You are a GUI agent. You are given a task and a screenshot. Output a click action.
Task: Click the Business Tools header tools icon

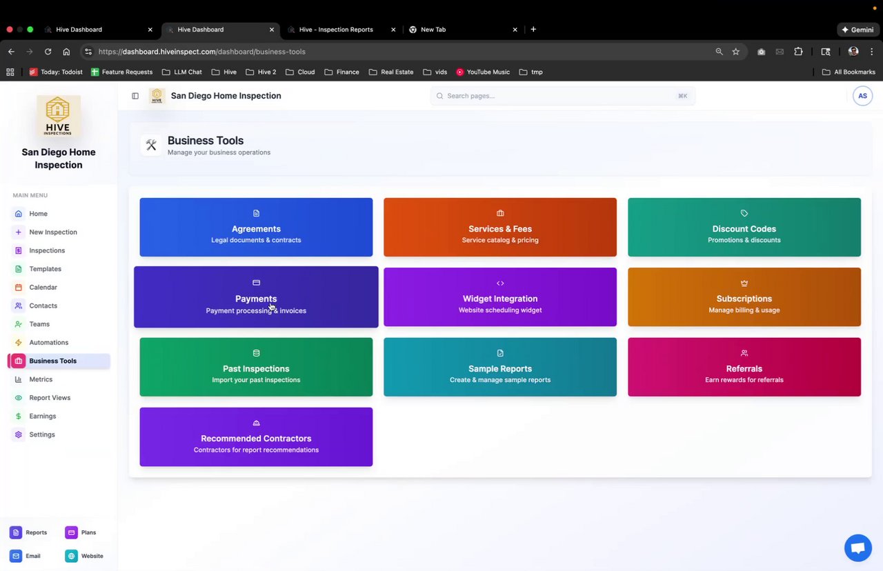click(x=151, y=145)
